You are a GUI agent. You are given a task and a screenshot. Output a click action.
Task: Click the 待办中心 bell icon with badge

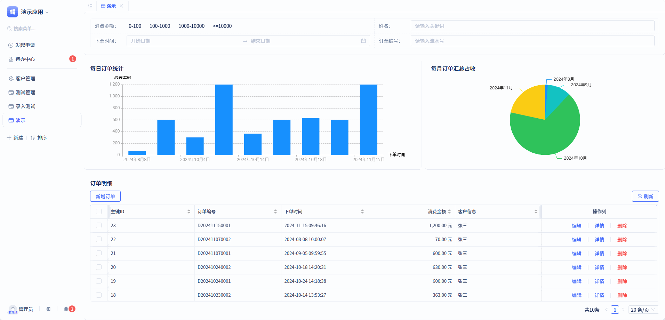click(x=10, y=59)
